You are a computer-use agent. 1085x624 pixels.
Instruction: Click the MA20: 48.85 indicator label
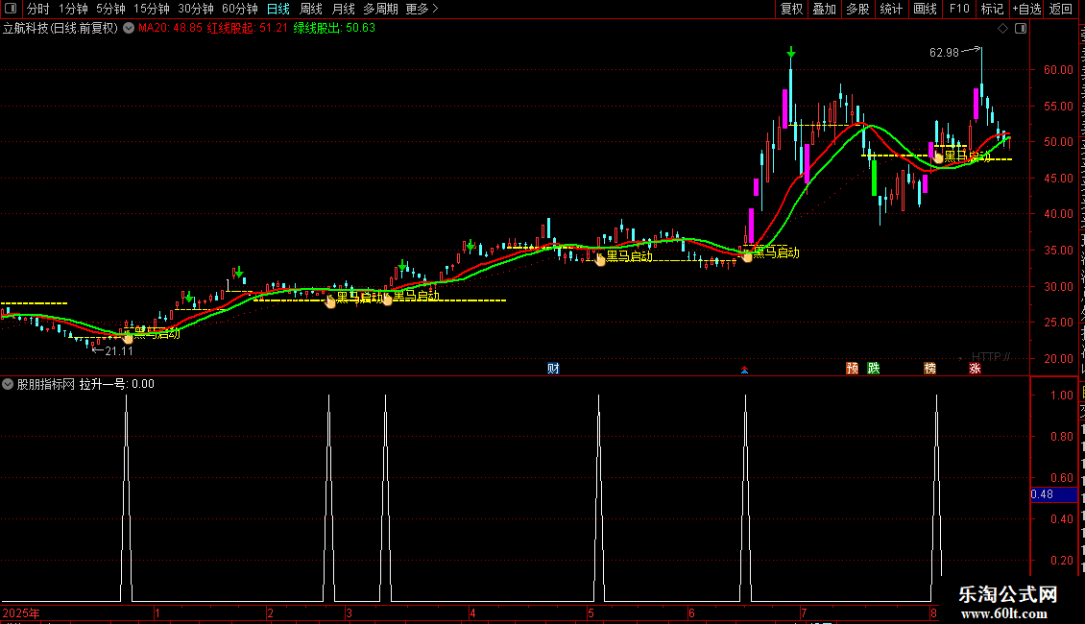click(x=170, y=29)
